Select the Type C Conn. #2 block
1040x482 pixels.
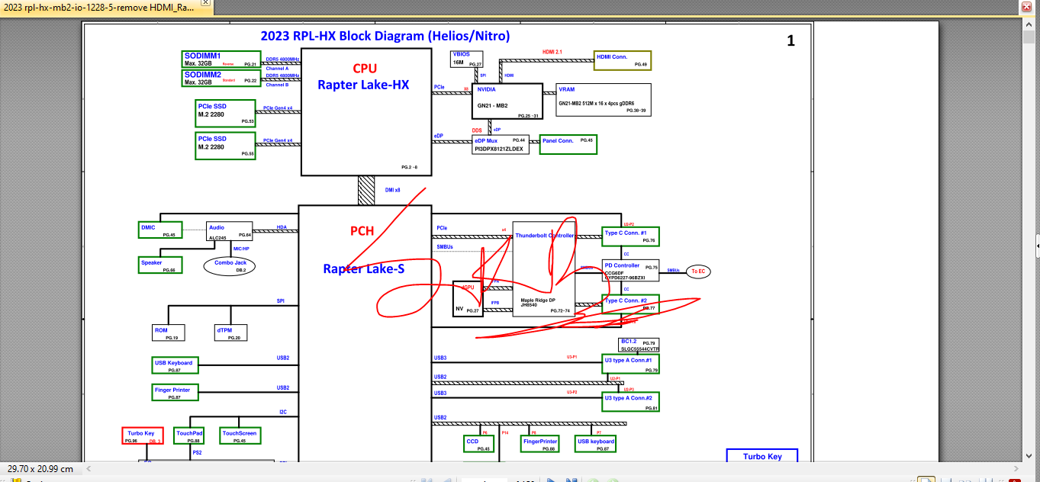(630, 304)
